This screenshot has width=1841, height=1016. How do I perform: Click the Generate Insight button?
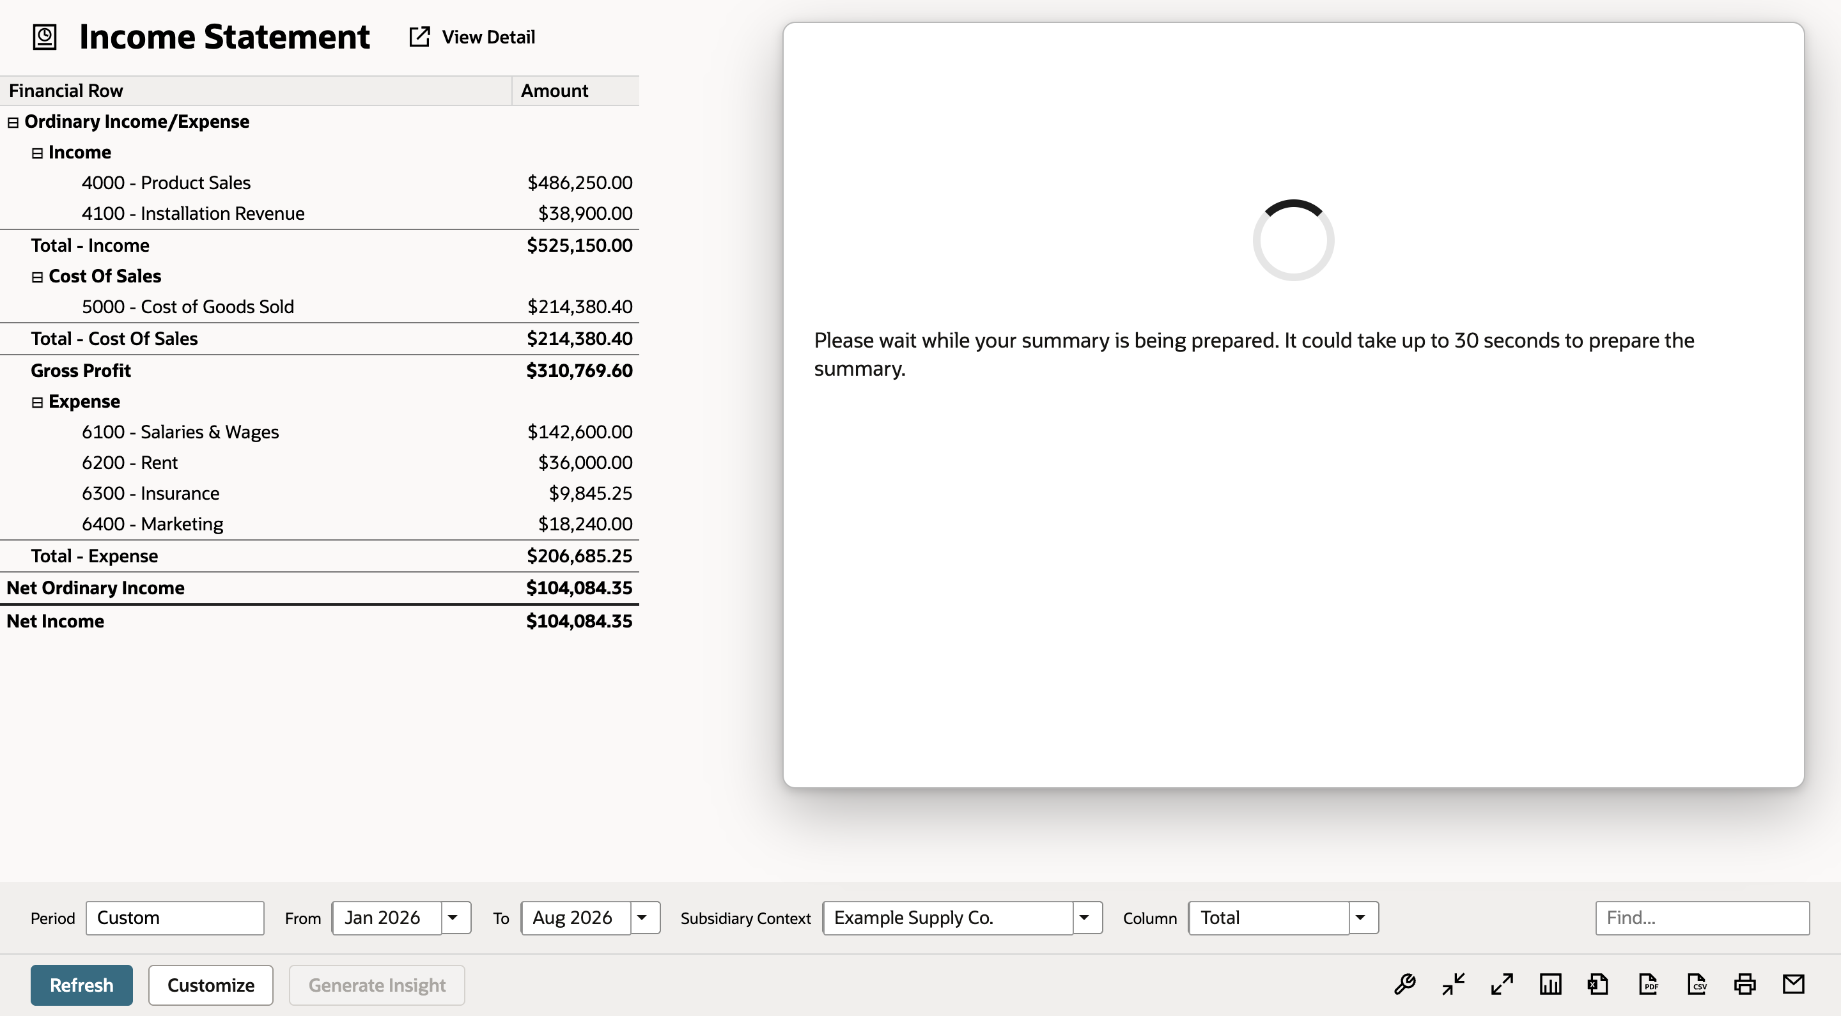[377, 985]
